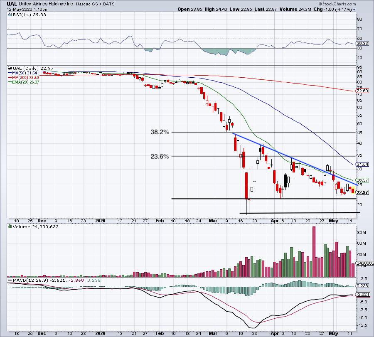
Task: Click the 60M label on the volume axis
Action: [362, 244]
